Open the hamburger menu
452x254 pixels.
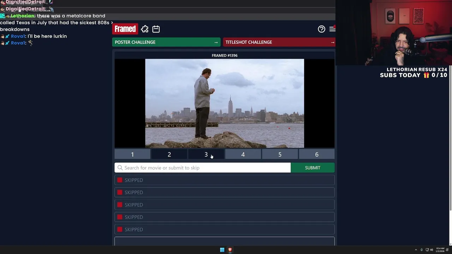point(332,29)
